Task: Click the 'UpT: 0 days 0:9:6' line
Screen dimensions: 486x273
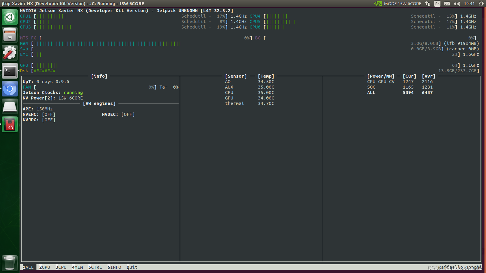Action: [46, 82]
